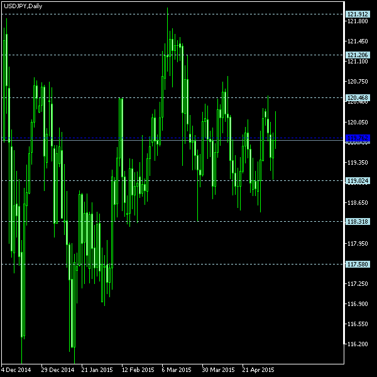The image size is (377, 377).
Task: Click the 117.950 price axis value
Action: pos(358,244)
